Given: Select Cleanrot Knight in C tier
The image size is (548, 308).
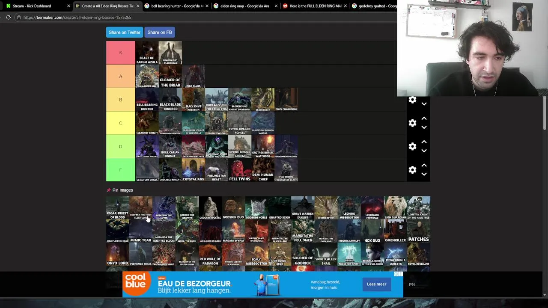Looking at the screenshot, I should pos(147,123).
